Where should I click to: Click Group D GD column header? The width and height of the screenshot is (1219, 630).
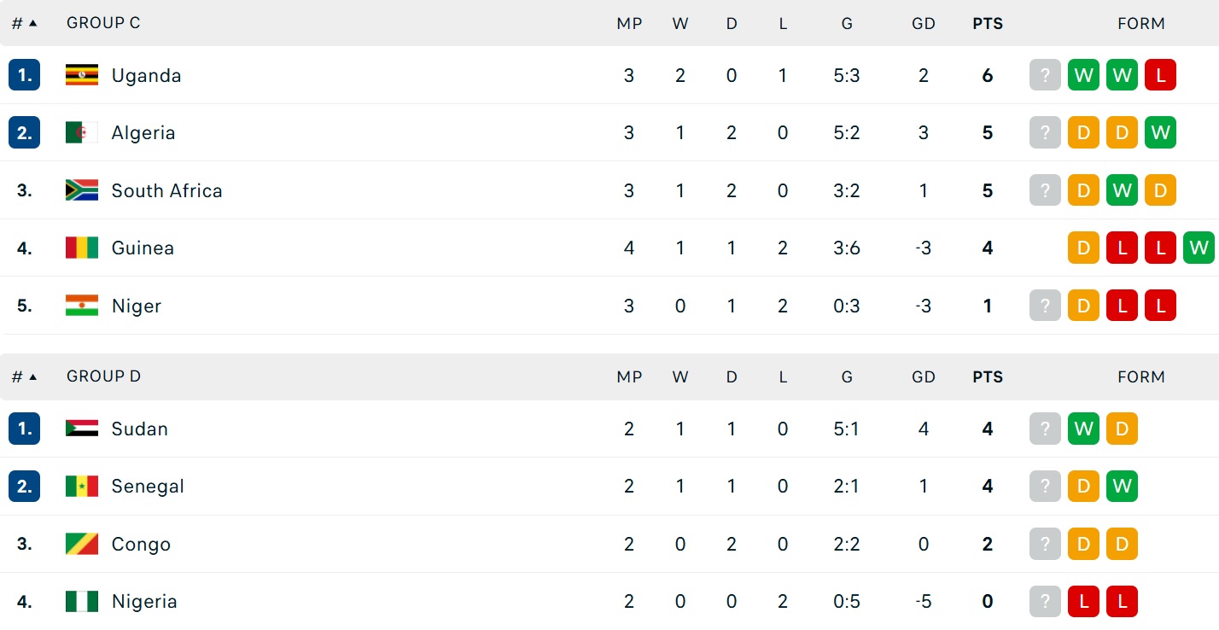coord(924,376)
